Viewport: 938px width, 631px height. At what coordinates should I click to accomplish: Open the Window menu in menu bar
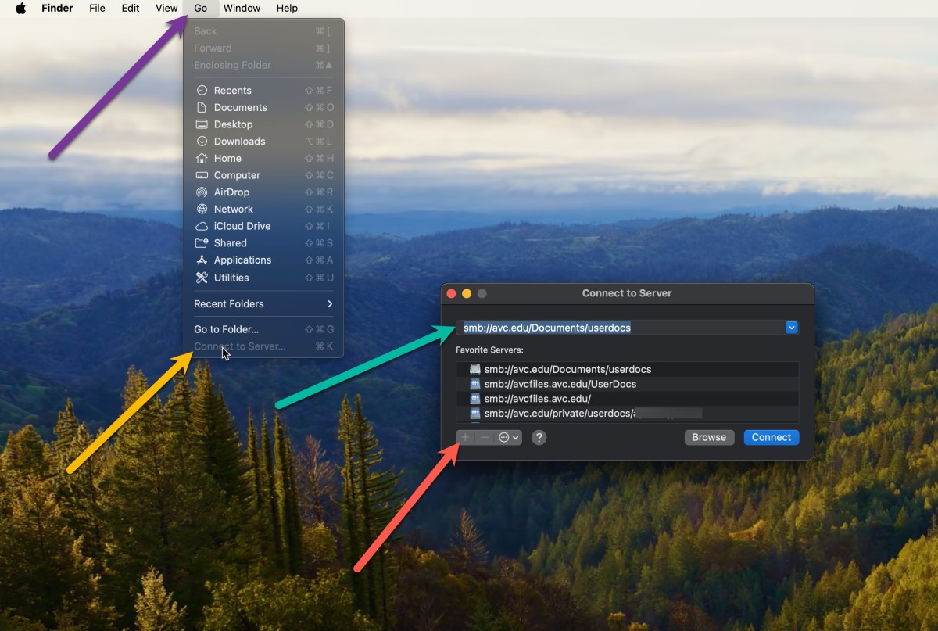[x=242, y=9]
